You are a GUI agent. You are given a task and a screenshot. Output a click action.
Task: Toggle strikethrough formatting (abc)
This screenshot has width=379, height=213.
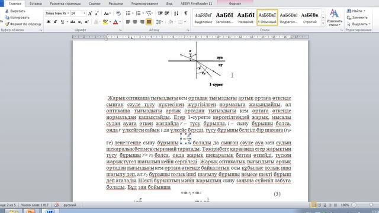point(72,22)
